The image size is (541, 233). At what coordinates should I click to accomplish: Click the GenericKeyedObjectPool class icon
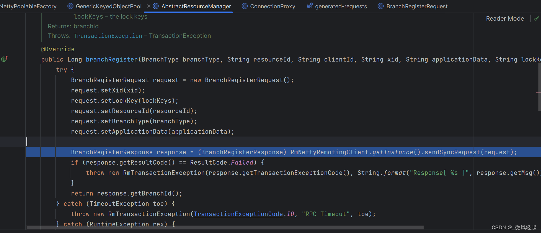pos(70,6)
